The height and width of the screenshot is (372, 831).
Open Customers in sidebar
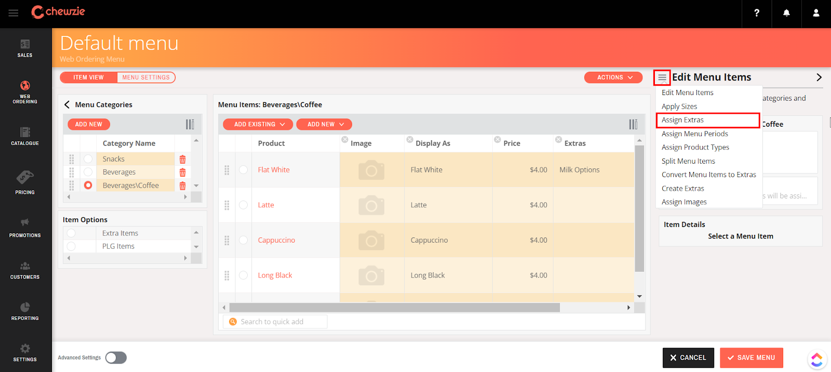coord(25,271)
